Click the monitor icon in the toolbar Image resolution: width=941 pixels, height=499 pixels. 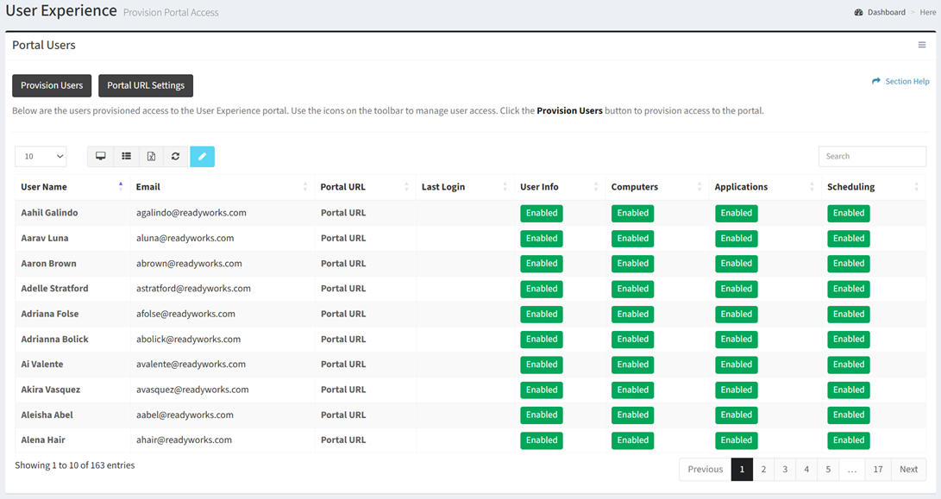(101, 156)
